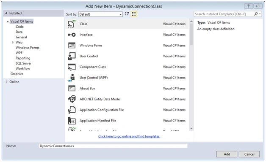266x162 pixels.
Task: Pick the ADO.NET Entity Data Model icon
Action: (72, 99)
